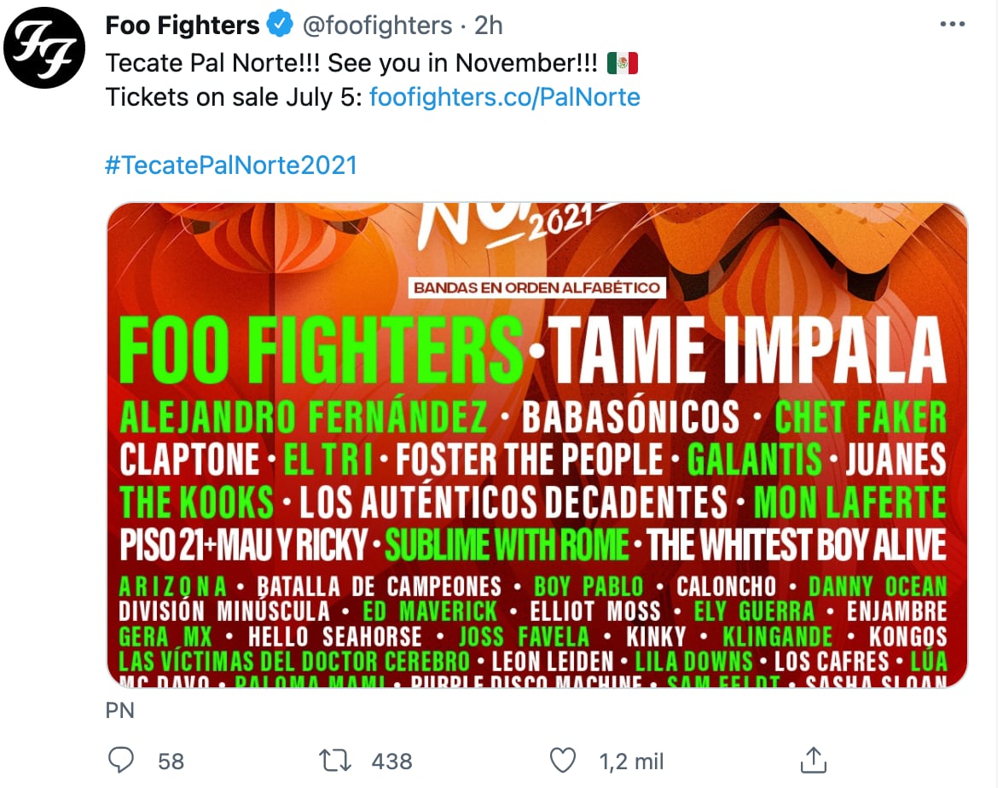Share the tweet via the upload arrow icon
The image size is (1003, 788).
[813, 759]
